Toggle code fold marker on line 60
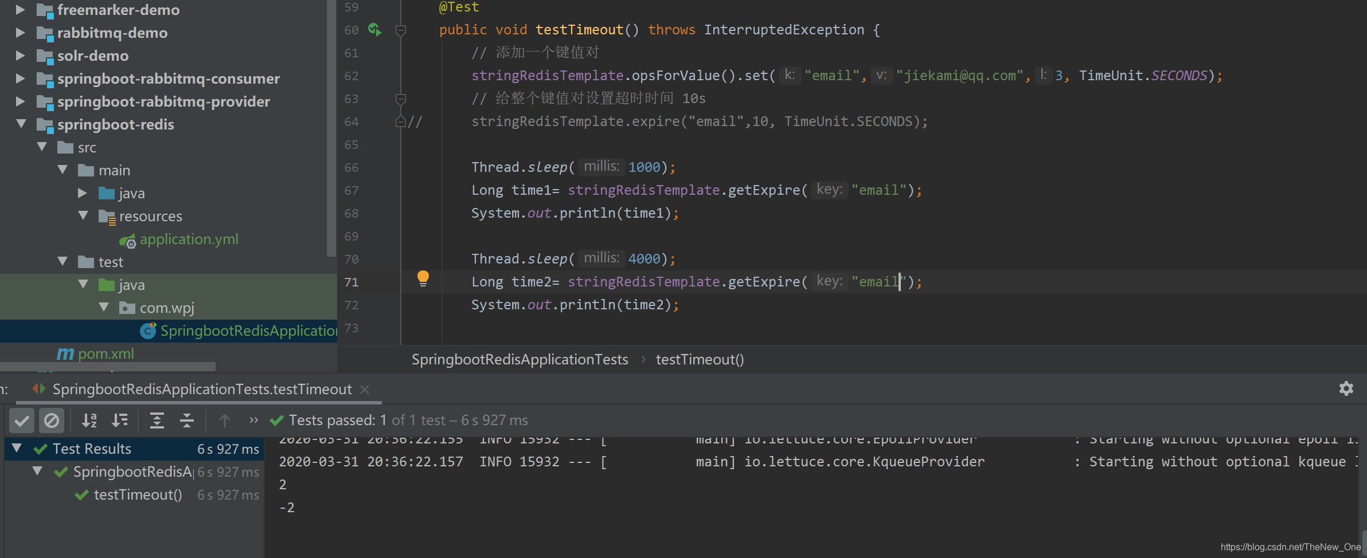 401,30
